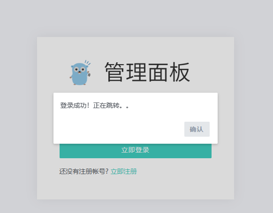
Task: Click the Gopher mascot's waving hand
Action: (x=89, y=72)
